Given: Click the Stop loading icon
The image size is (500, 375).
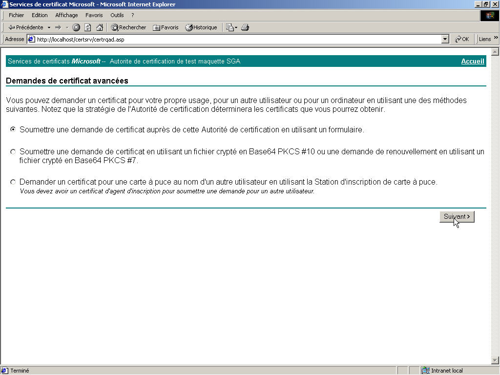Looking at the screenshot, I should 76,27.
